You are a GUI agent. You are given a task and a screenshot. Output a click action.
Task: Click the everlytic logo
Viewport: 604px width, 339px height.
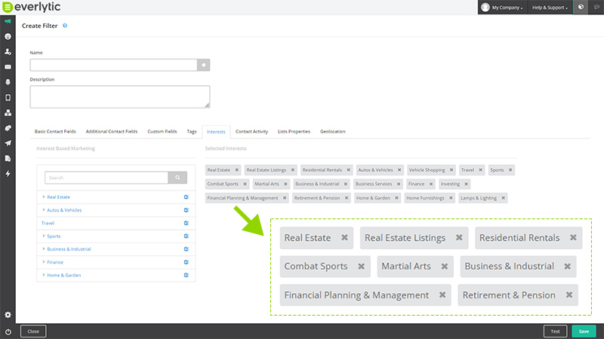pyautogui.click(x=32, y=7)
